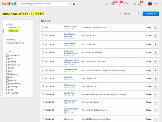The image size is (162, 122).
Task: Check the Email type filter
Action: [8, 68]
